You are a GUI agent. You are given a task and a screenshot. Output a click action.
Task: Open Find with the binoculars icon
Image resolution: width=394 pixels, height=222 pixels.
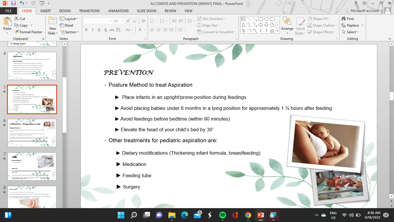pyautogui.click(x=348, y=19)
